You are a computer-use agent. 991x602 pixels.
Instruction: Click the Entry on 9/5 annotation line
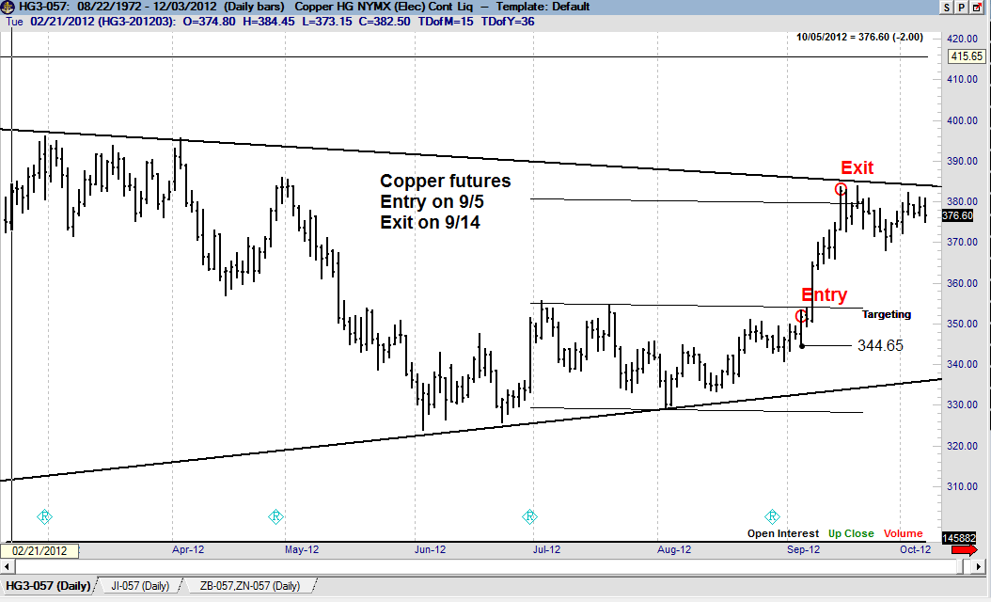(x=433, y=201)
